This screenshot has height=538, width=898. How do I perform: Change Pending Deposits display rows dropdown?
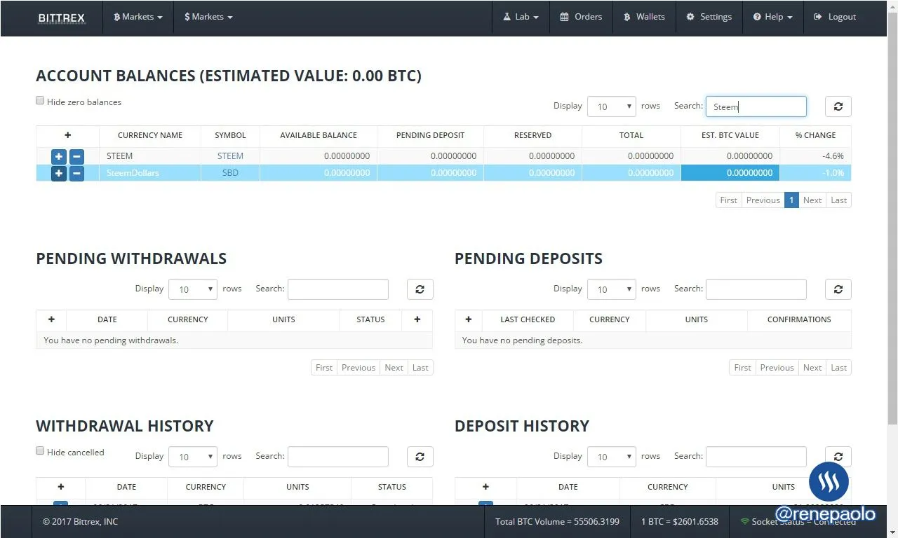[612, 289]
